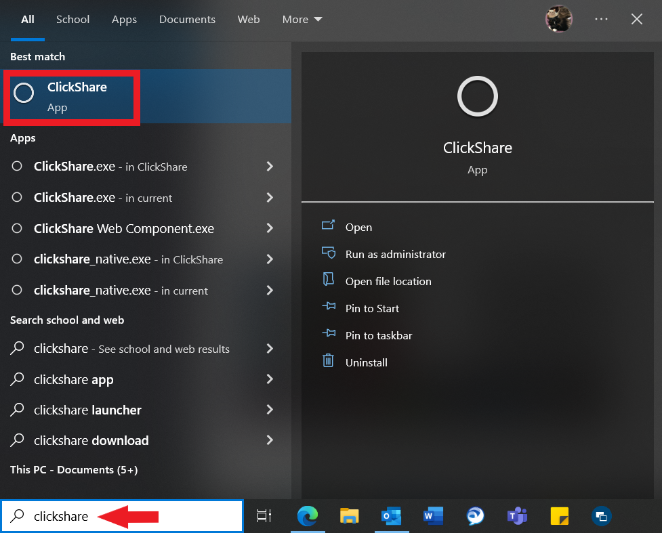Image resolution: width=662 pixels, height=533 pixels.
Task: Launch Microsoft Edge from the taskbar
Action: point(308,515)
